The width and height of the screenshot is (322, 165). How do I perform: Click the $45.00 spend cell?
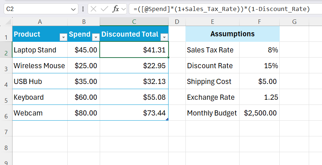84,50
